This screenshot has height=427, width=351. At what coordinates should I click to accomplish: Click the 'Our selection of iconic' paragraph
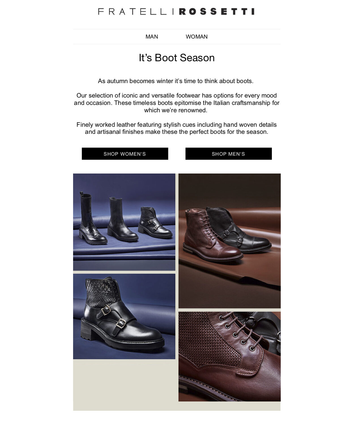pyautogui.click(x=176, y=103)
